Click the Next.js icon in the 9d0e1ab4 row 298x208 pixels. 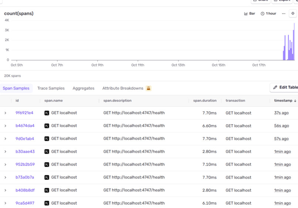(47, 139)
